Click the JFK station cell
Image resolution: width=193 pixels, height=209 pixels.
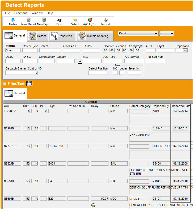point(119,181)
